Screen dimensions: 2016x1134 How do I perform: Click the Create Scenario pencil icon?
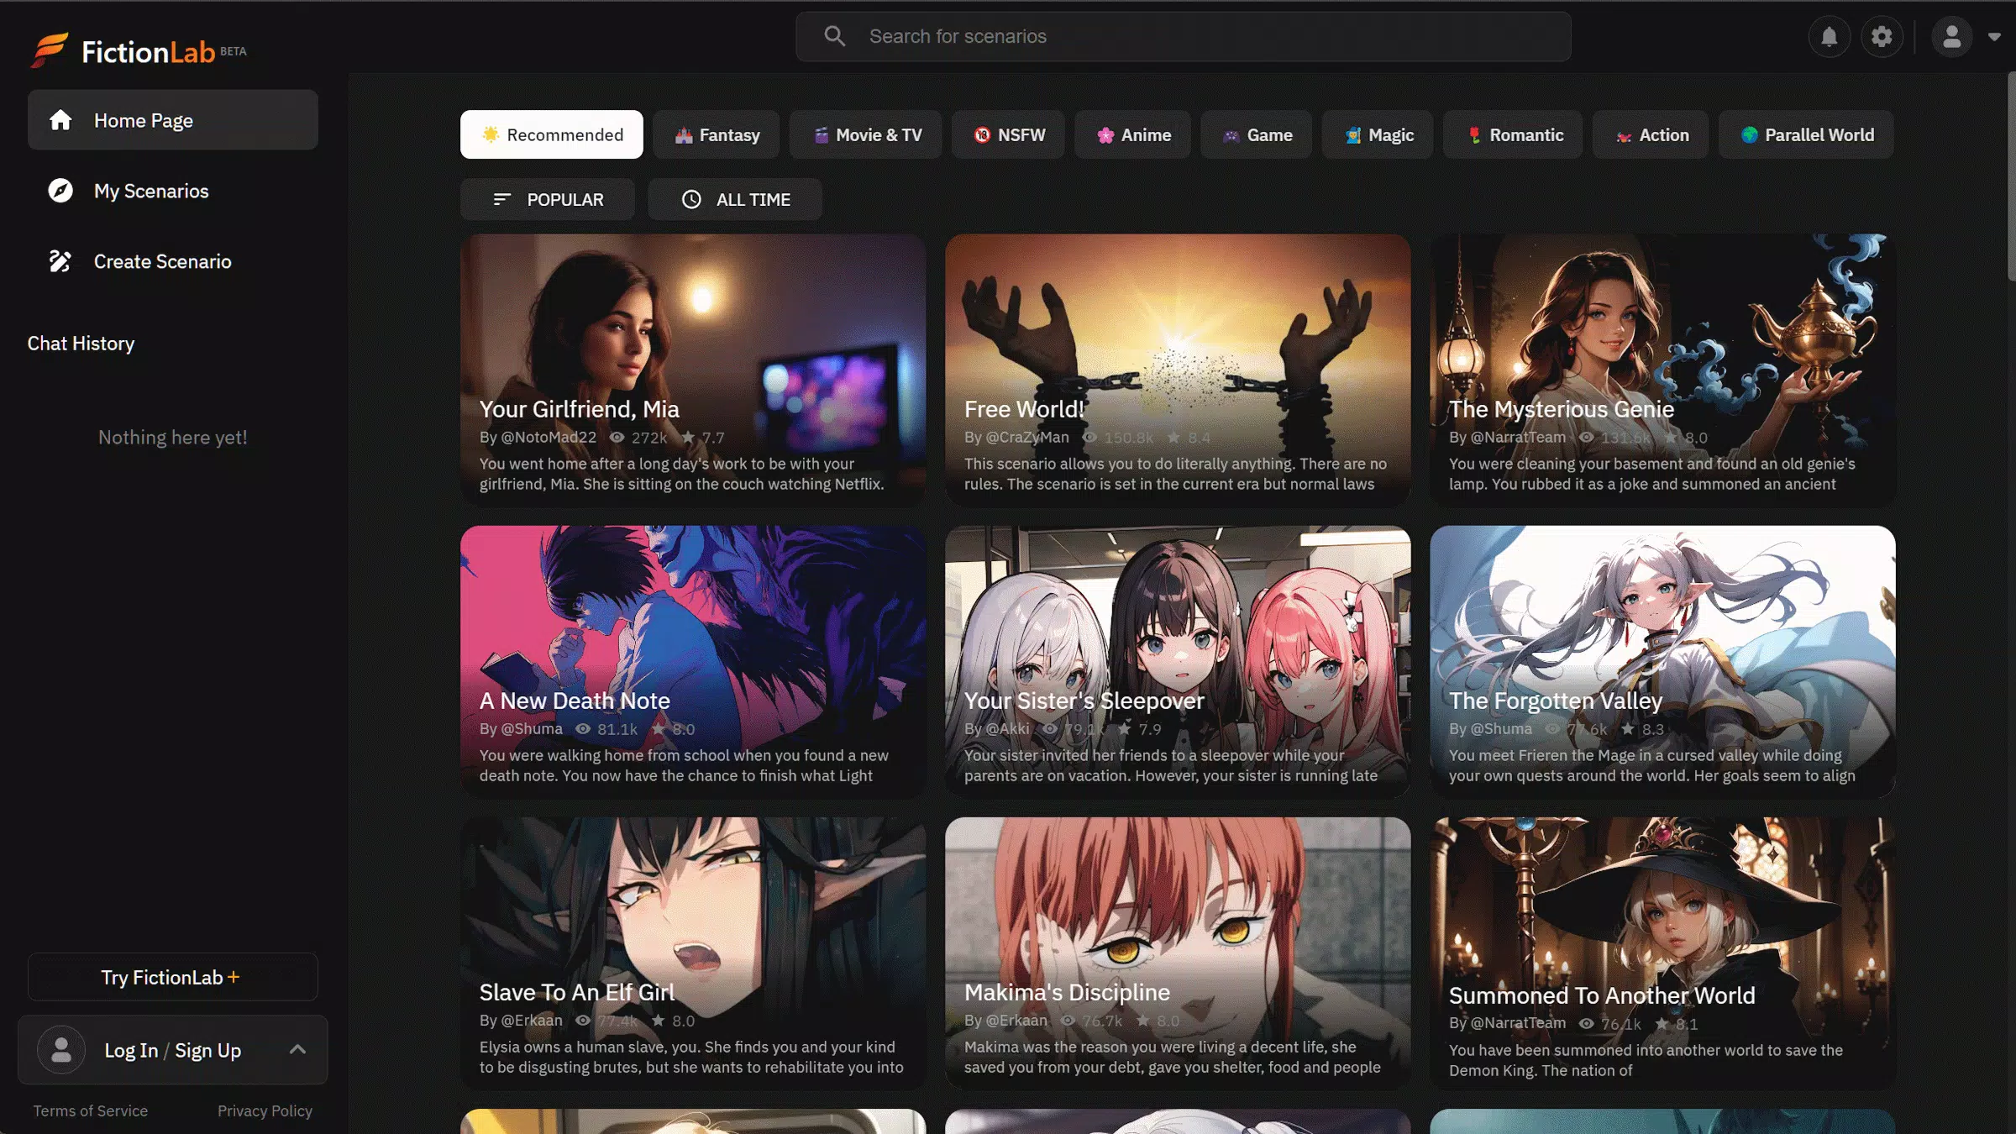(x=60, y=261)
